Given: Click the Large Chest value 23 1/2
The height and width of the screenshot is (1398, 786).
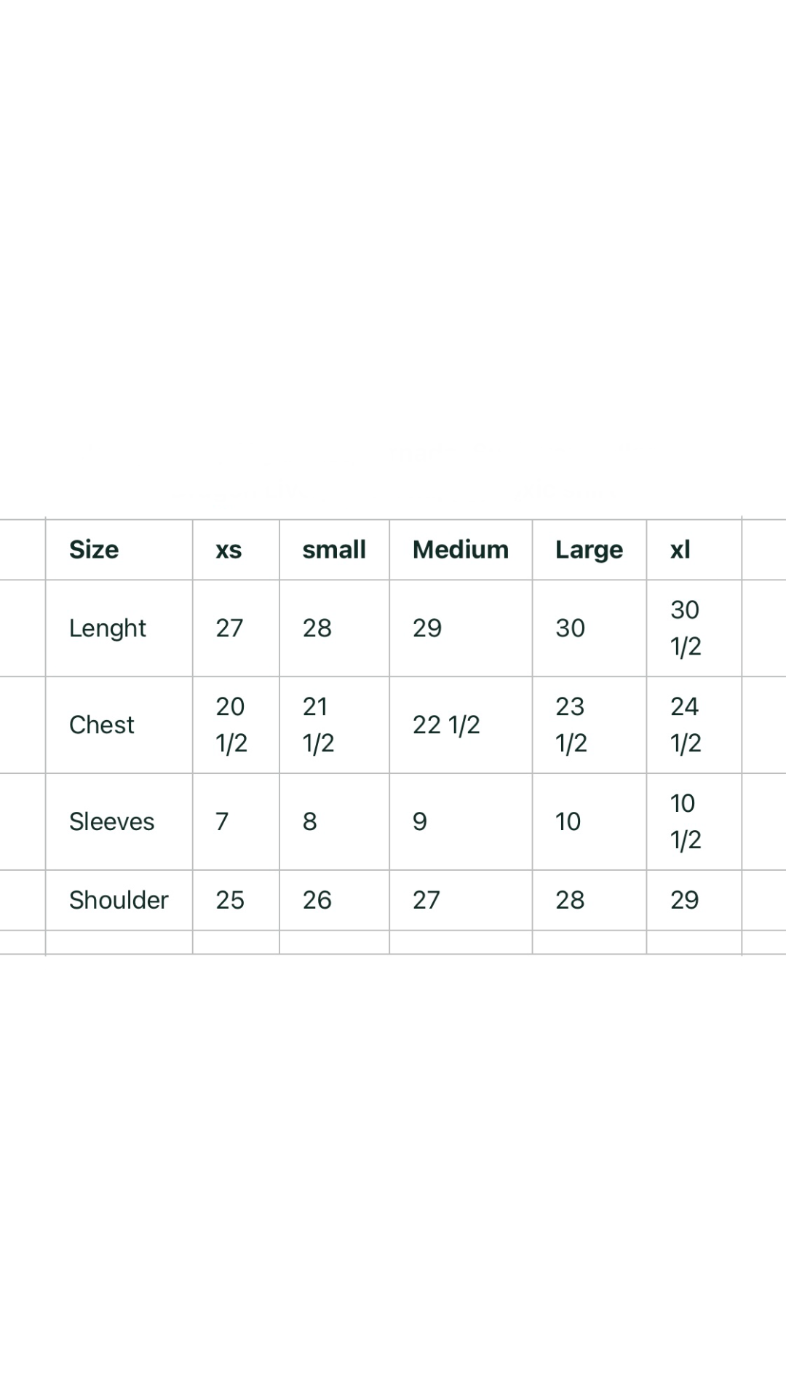Looking at the screenshot, I should pyautogui.click(x=571, y=724).
